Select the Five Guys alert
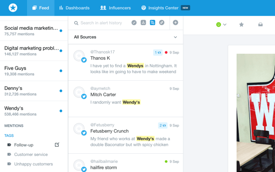 pos(34,71)
